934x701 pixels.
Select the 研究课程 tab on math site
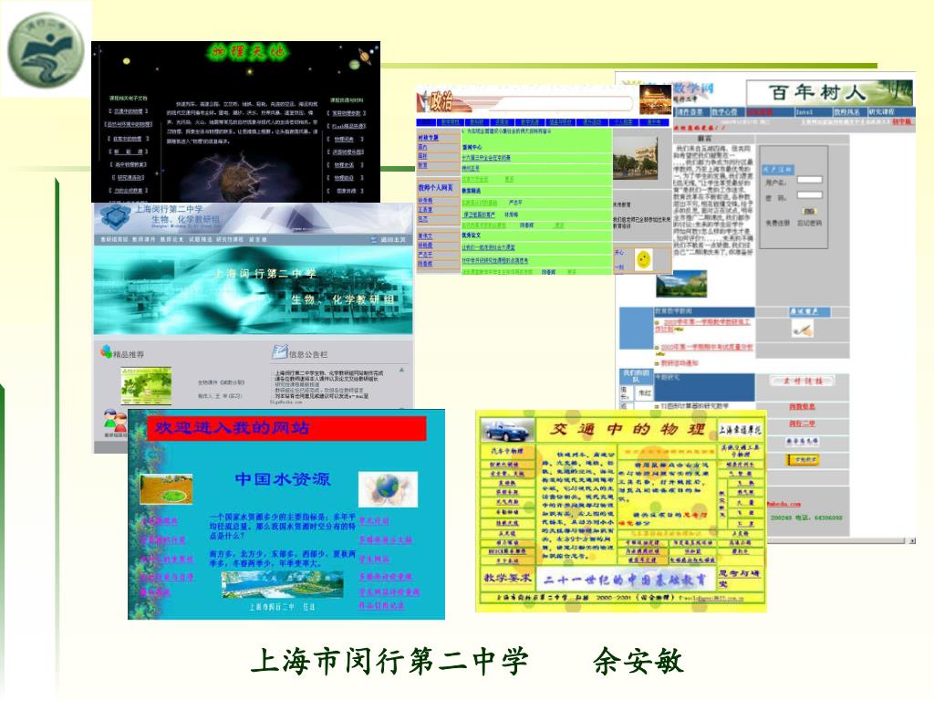883,112
